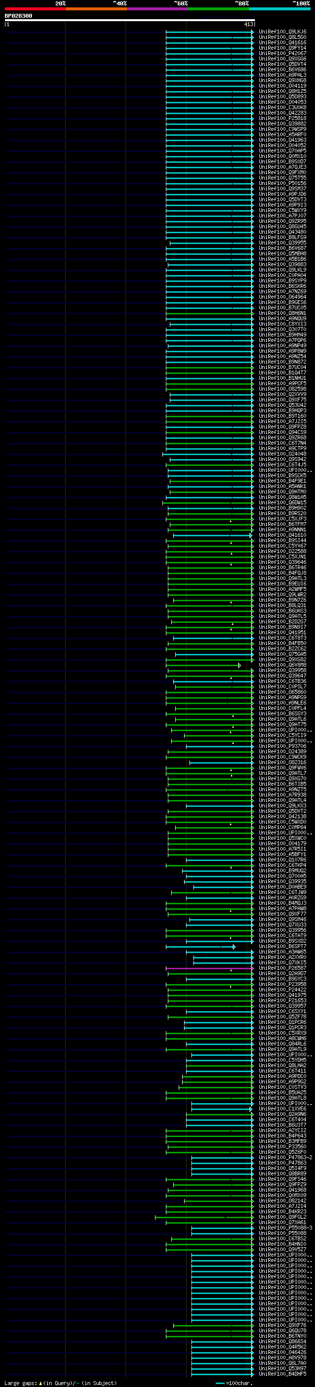Screen dimensions: 315x1387
Task: Open last hit UniRef100_B4DHF5
Action: click(x=282, y=1374)
